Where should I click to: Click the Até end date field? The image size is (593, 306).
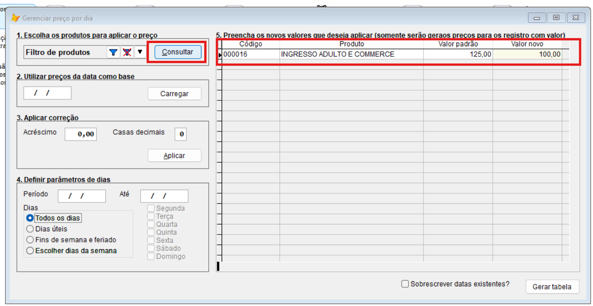pyautogui.click(x=164, y=196)
